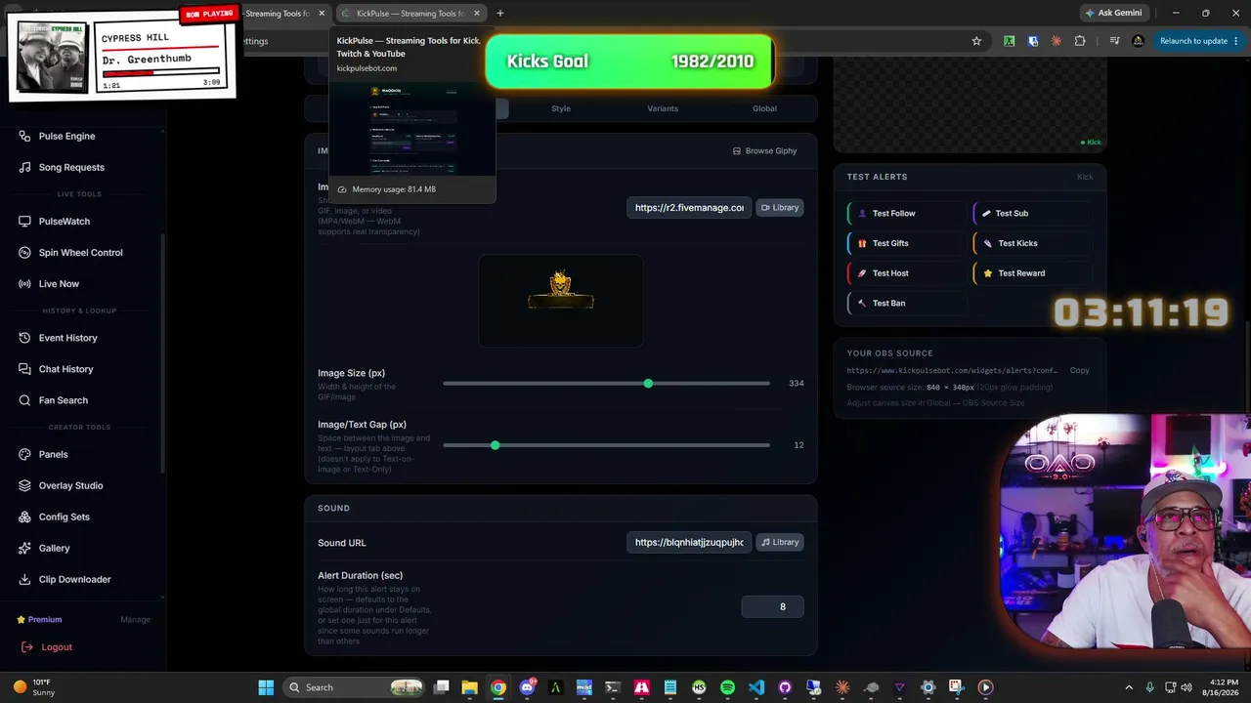1251x703 pixels.
Task: Open Chrome menu three-dot button
Action: point(1237,41)
